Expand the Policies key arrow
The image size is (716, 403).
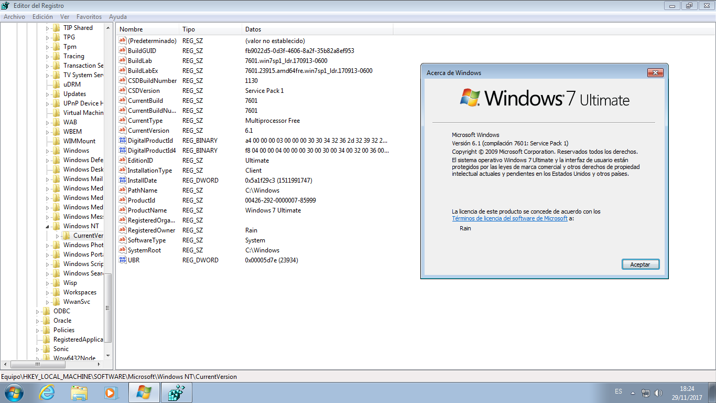[37, 330]
